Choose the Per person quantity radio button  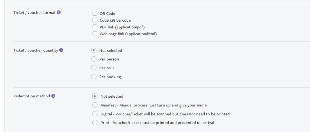[94, 59]
